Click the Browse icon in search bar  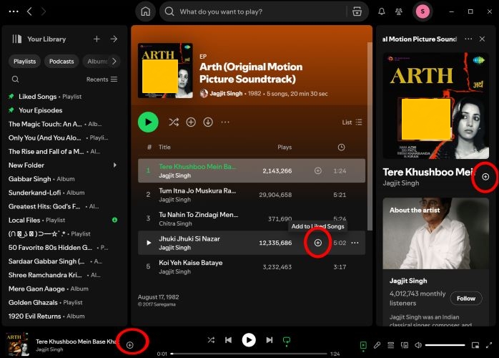[357, 11]
